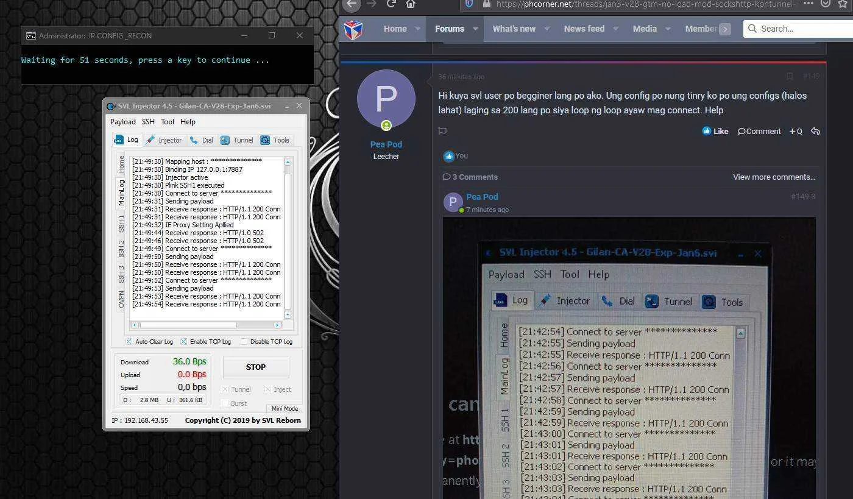Image resolution: width=853 pixels, height=499 pixels.
Task: Like the Pea Pod post
Action: point(715,131)
